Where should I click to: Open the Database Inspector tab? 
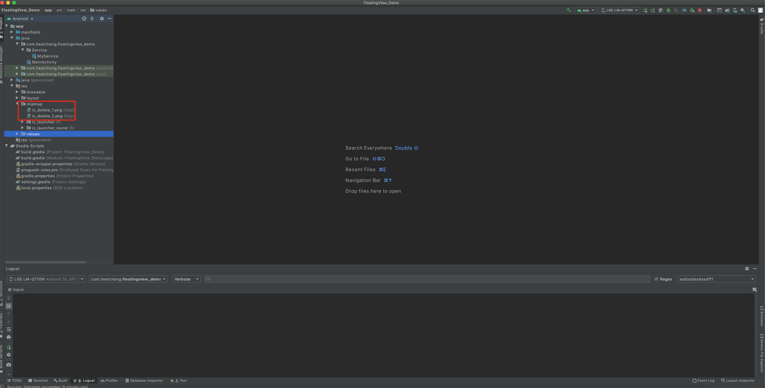(x=144, y=381)
